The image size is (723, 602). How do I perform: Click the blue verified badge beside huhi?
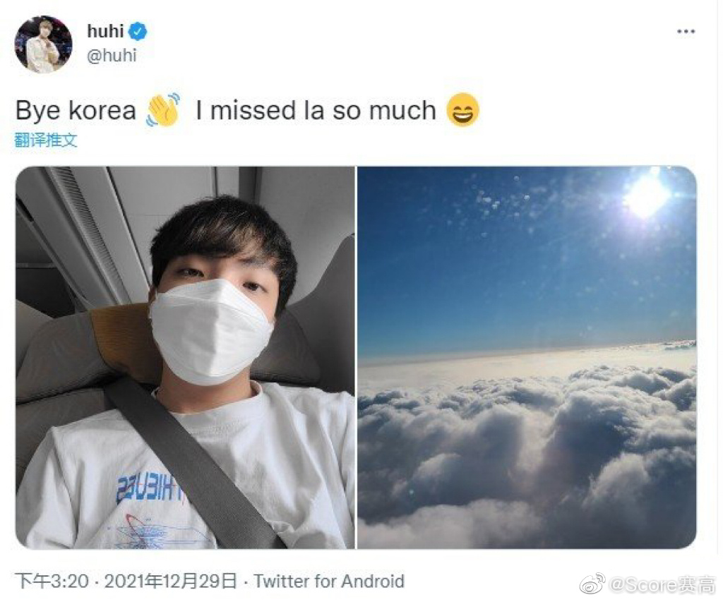coord(138,31)
